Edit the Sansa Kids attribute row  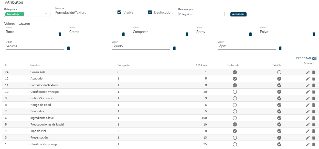tap(308, 72)
